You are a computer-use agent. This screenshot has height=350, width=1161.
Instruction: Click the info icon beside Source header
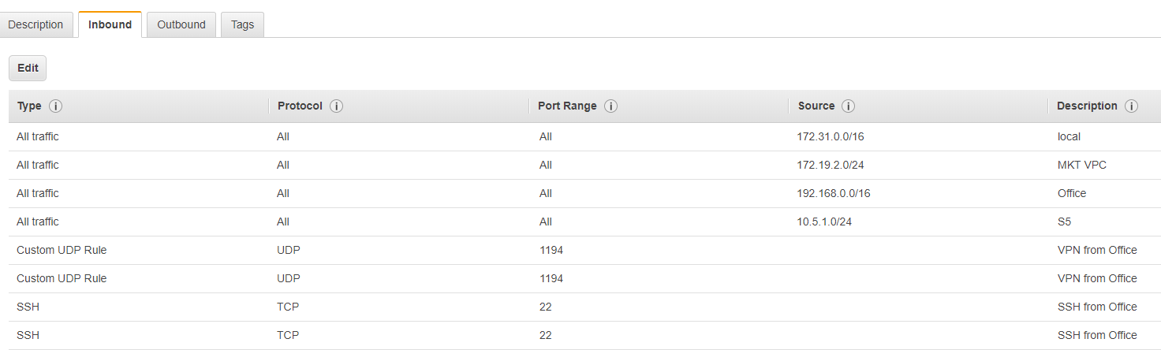pyautogui.click(x=848, y=106)
